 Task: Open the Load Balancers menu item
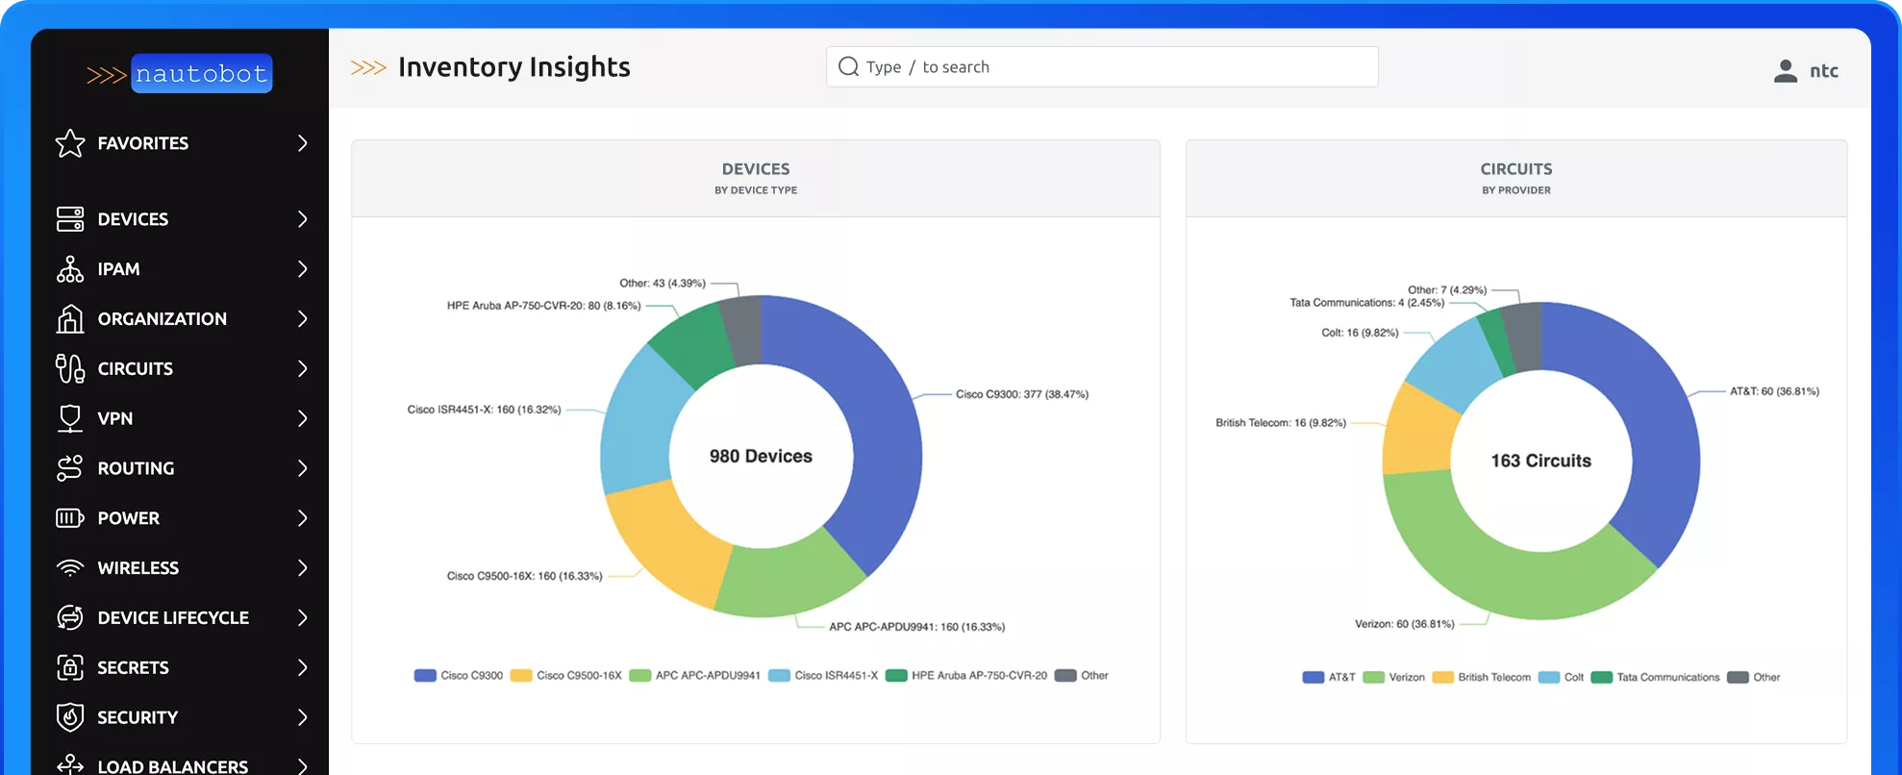click(172, 765)
